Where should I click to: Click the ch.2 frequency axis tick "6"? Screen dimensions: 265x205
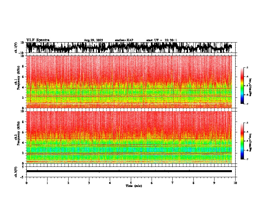[x=23, y=132]
